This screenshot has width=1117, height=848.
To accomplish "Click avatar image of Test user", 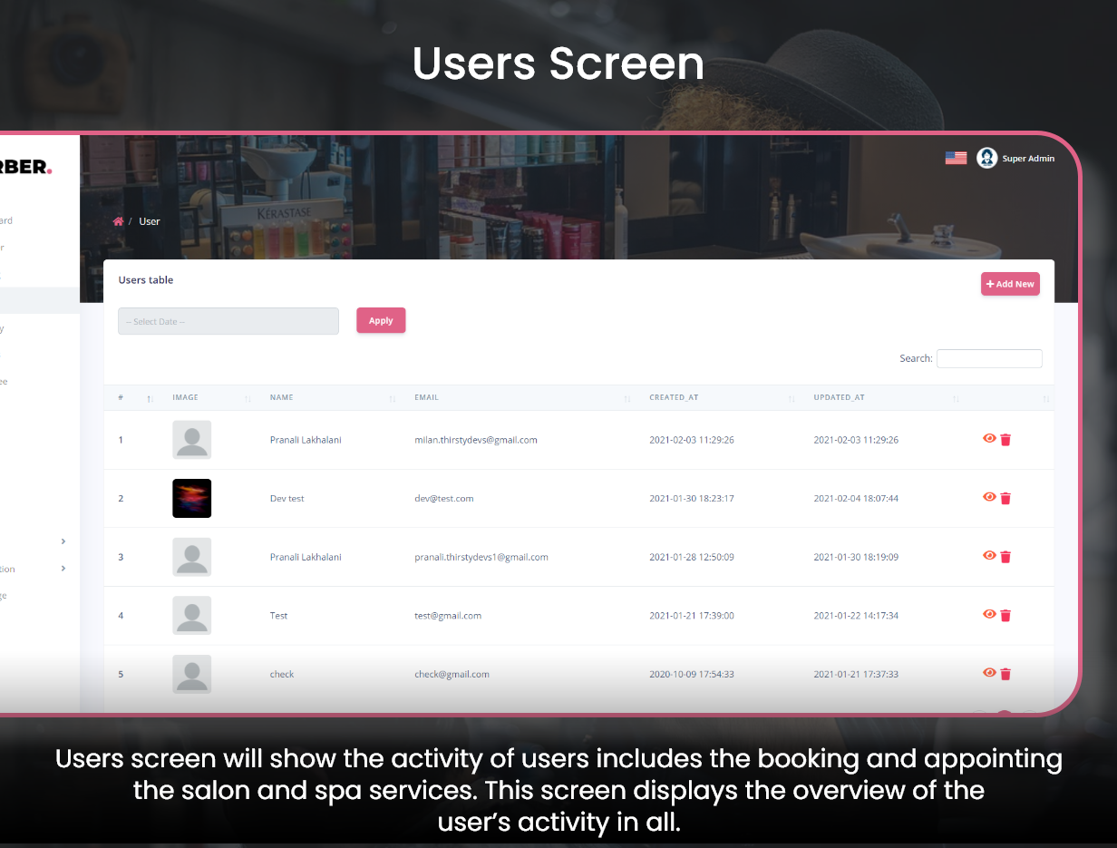I will pyautogui.click(x=192, y=615).
